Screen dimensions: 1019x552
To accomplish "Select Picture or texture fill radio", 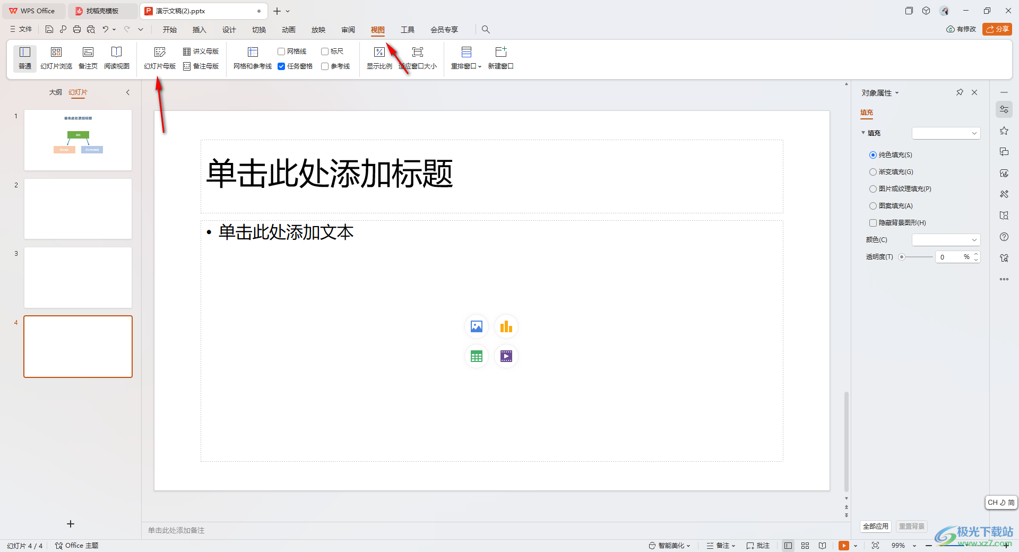I will (873, 189).
